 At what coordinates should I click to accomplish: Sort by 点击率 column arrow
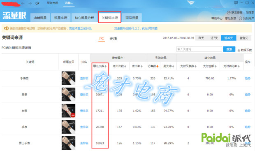pos(141,66)
